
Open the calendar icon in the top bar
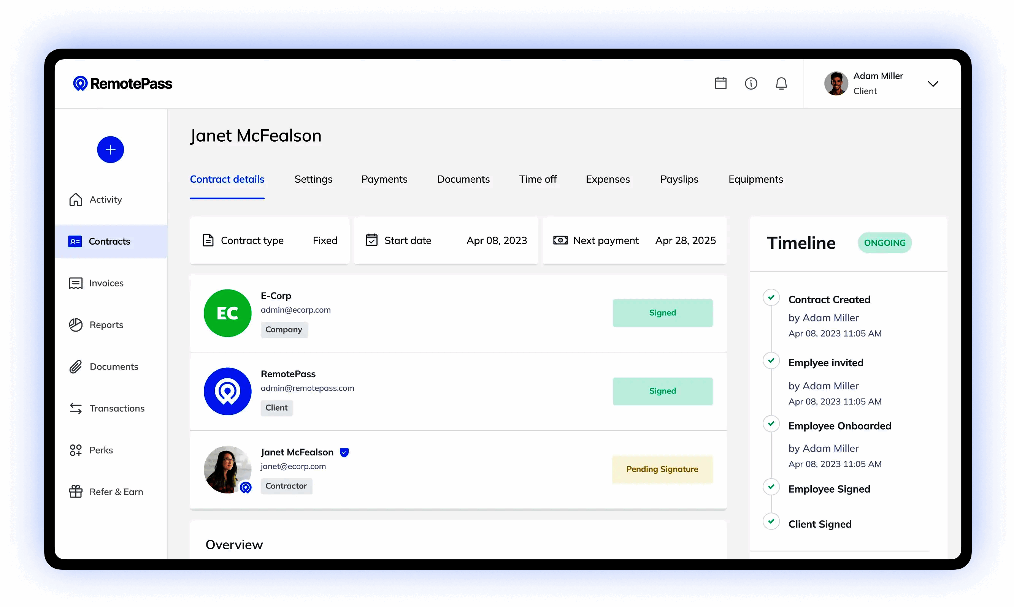pyautogui.click(x=720, y=84)
